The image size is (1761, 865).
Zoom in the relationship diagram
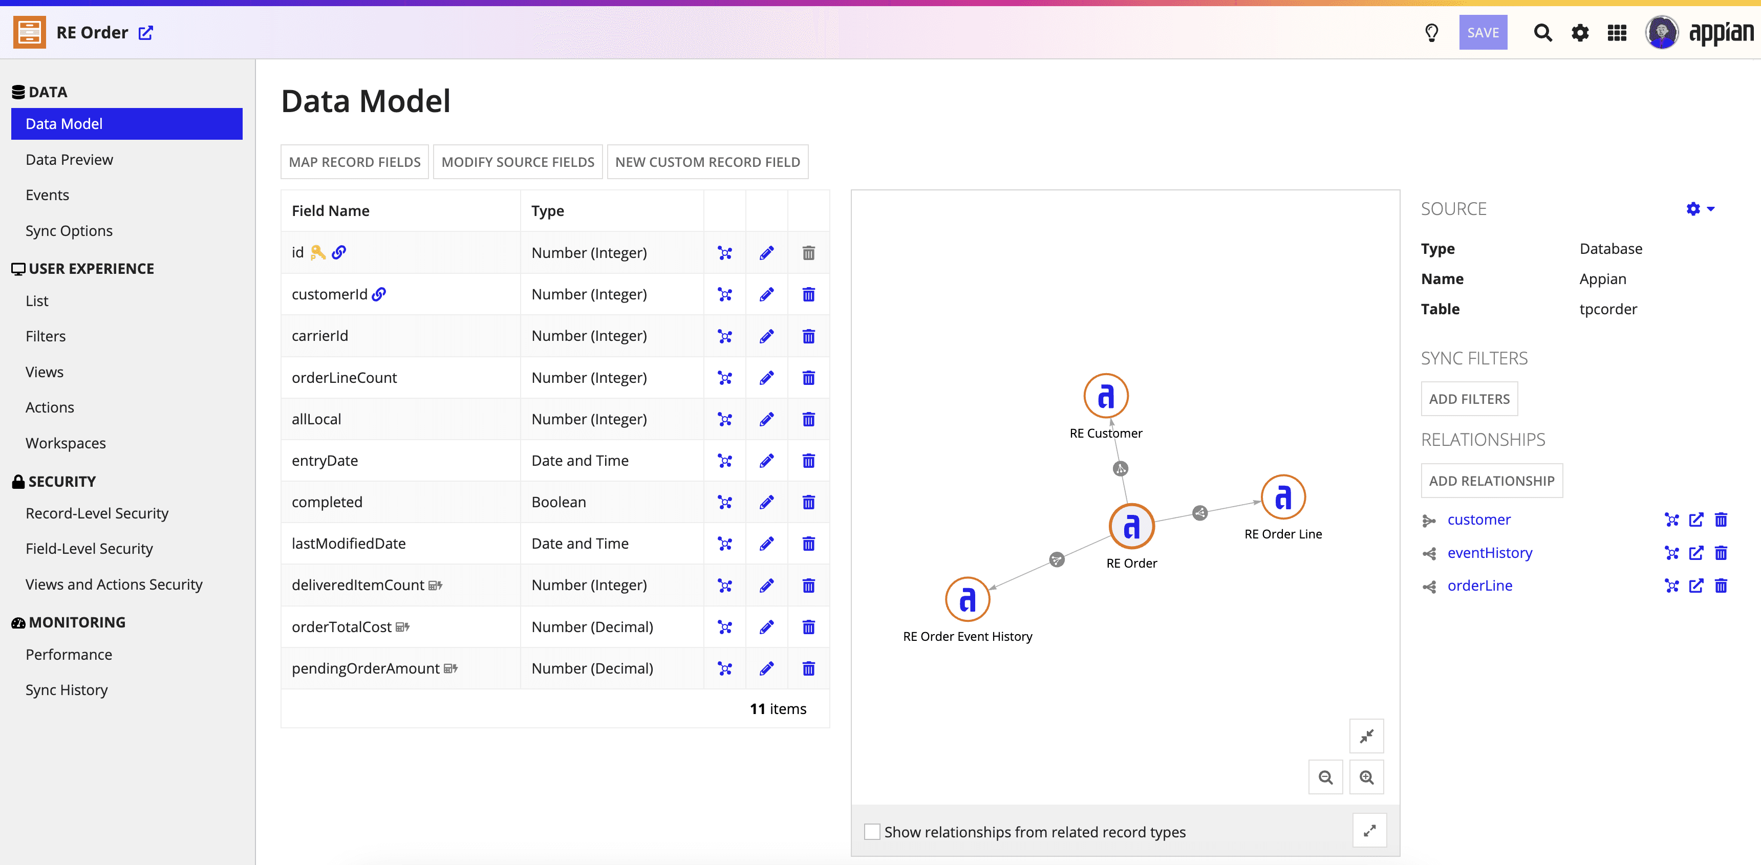(x=1366, y=777)
